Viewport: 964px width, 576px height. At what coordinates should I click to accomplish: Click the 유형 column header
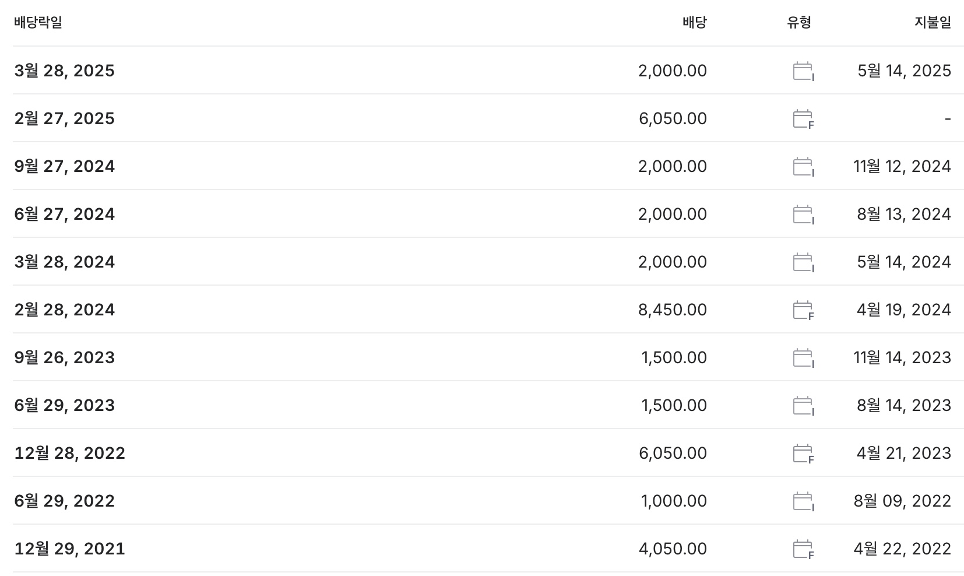tap(798, 23)
